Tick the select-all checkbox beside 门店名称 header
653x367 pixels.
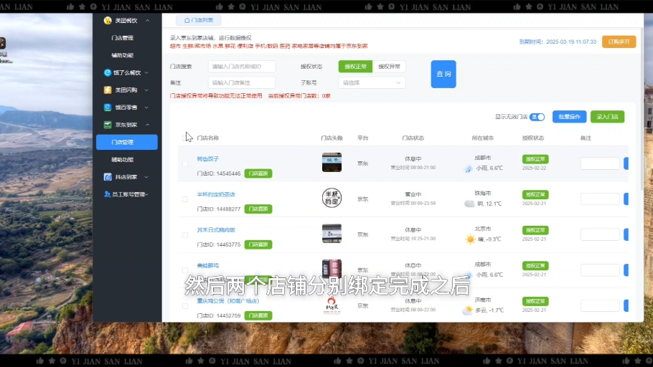coord(185,138)
